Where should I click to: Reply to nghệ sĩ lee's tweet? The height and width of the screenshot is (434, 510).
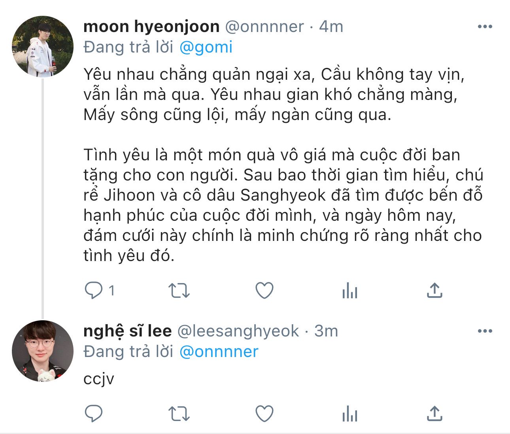tap(94, 414)
